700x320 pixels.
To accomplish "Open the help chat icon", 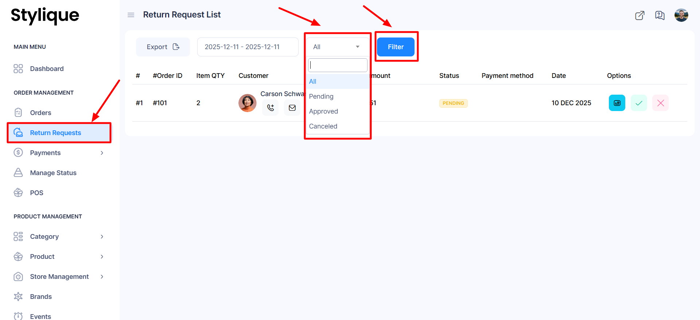I will (x=660, y=15).
